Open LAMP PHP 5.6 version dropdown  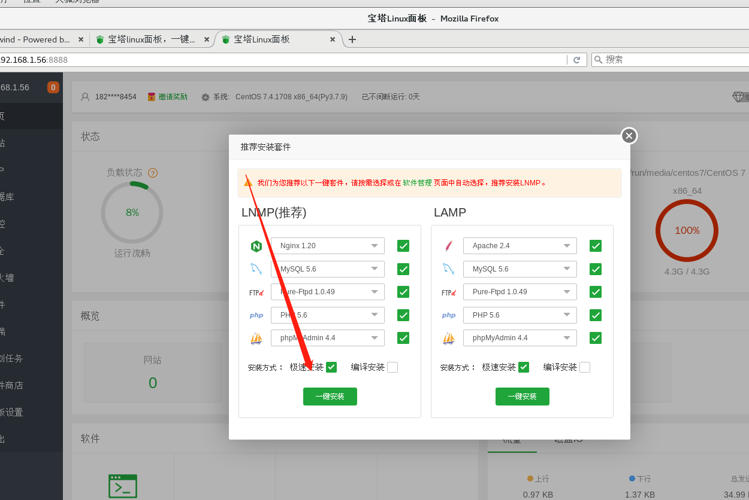(520, 315)
